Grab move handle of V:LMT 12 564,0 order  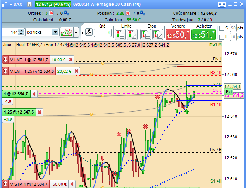[5, 71]
